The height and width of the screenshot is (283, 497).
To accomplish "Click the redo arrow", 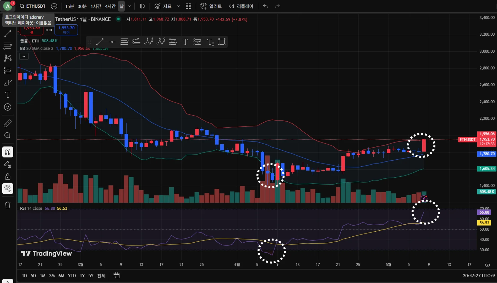I will click(x=277, y=6).
